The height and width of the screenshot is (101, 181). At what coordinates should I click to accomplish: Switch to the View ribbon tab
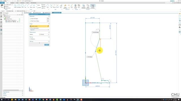[x=17, y=3]
